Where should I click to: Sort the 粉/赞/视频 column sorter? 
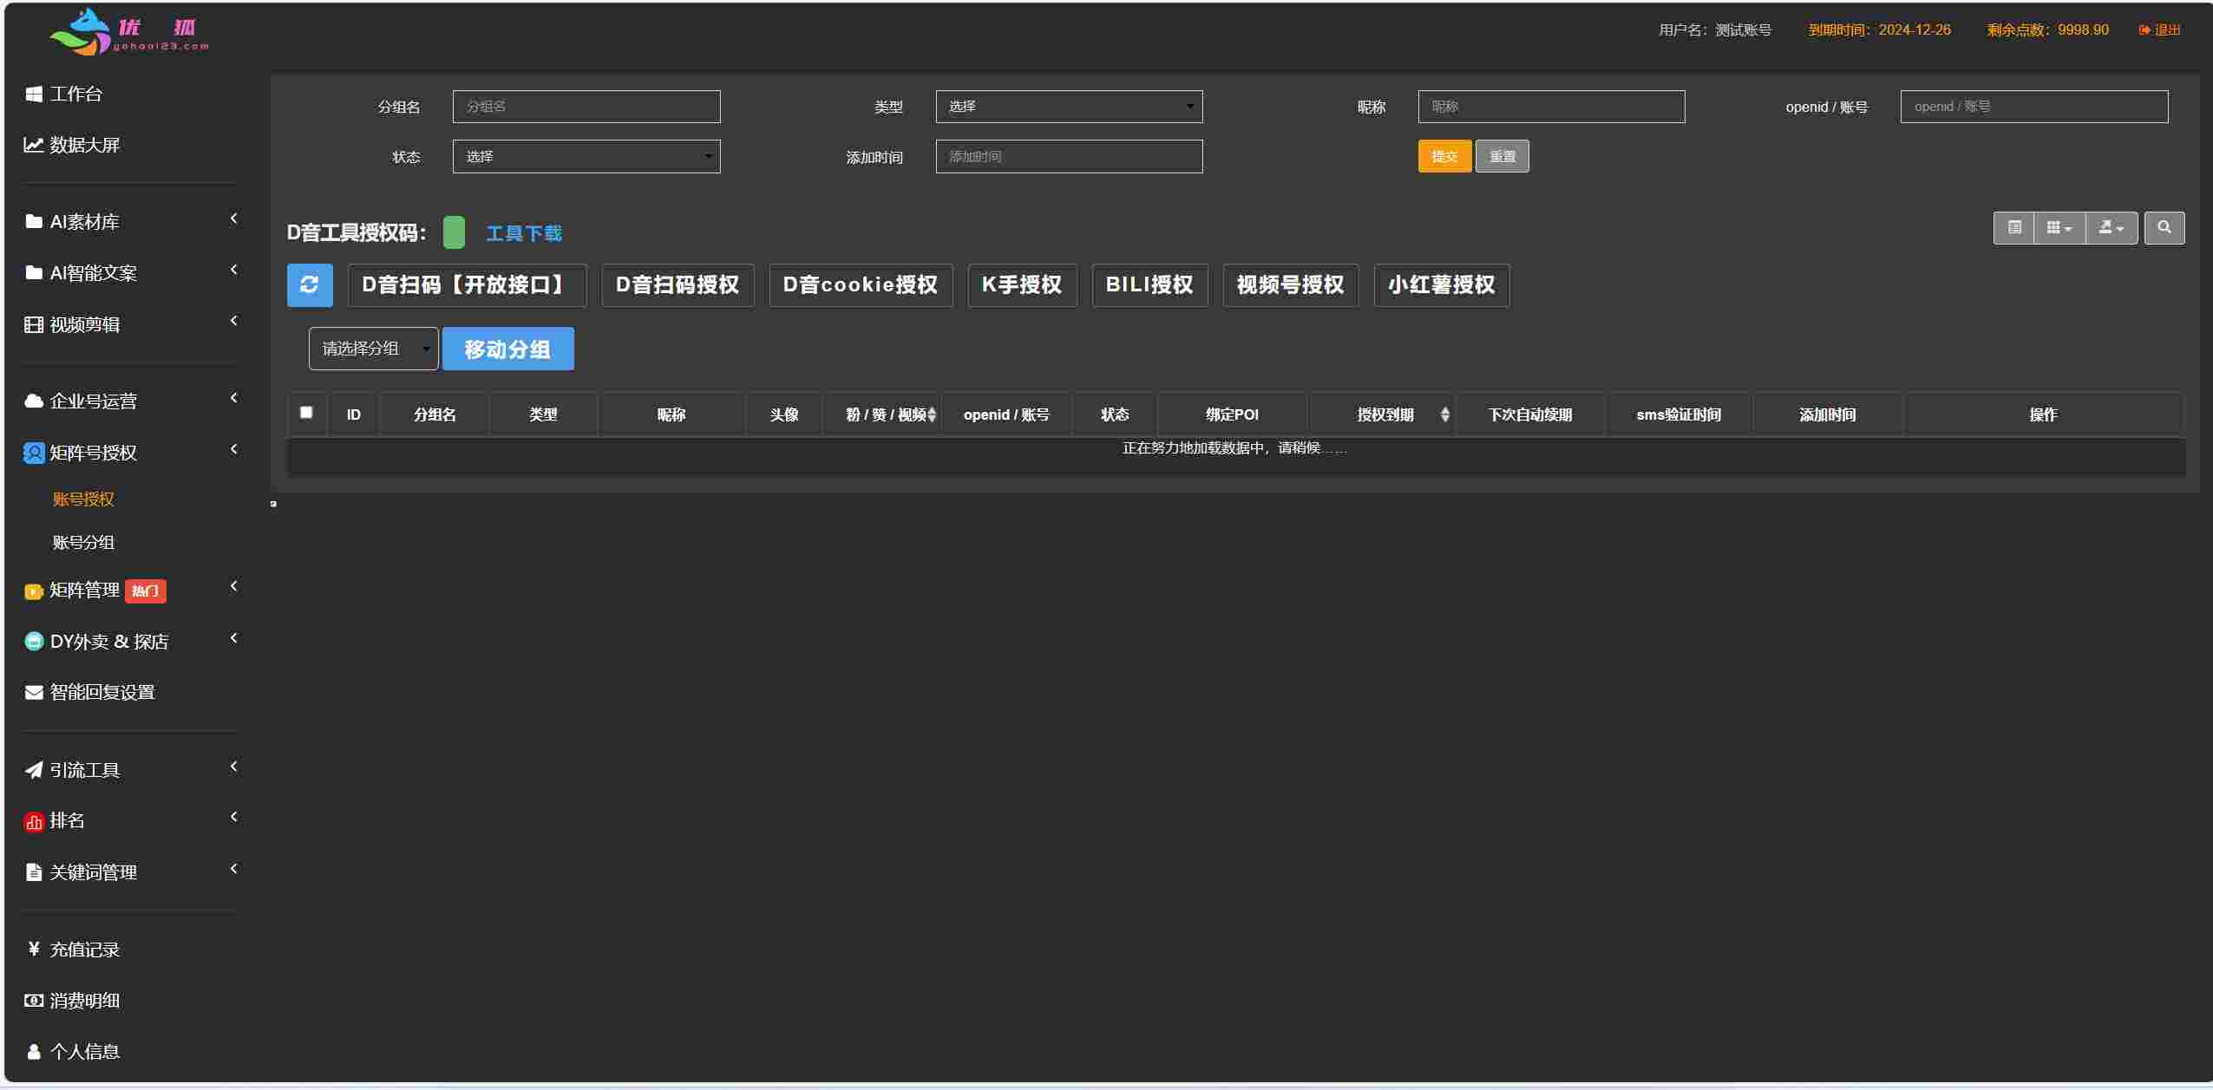coord(933,414)
